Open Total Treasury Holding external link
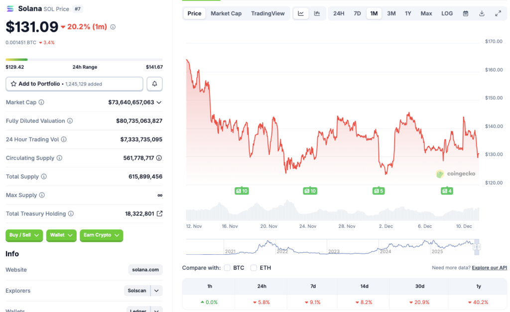This screenshot has width=510, height=312. [159, 213]
